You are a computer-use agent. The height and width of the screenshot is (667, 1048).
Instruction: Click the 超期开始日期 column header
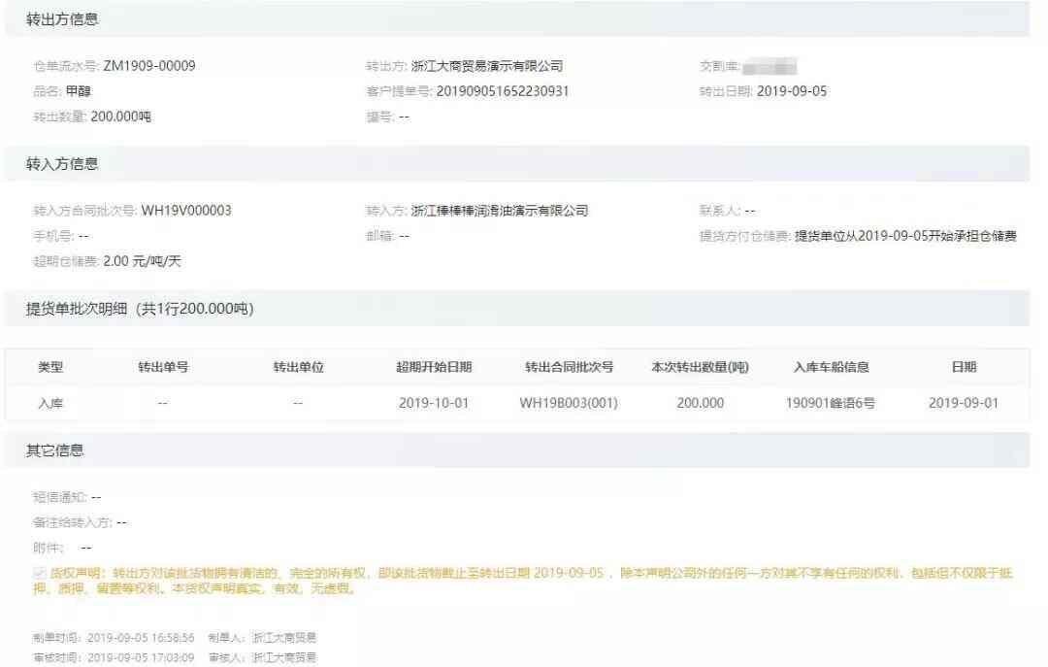(434, 367)
